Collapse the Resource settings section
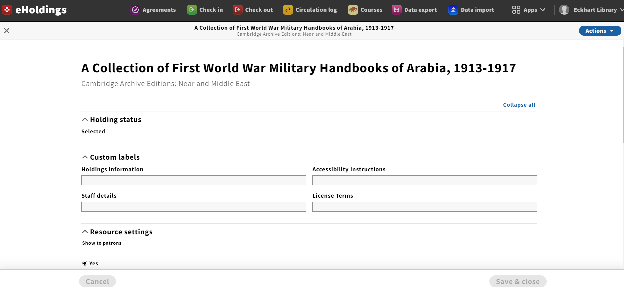Viewport: 624px width, 291px height. pos(117,232)
